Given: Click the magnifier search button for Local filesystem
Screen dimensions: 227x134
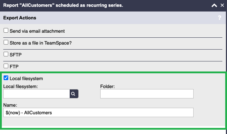Looking at the screenshot, I should pyautogui.click(x=74, y=94).
